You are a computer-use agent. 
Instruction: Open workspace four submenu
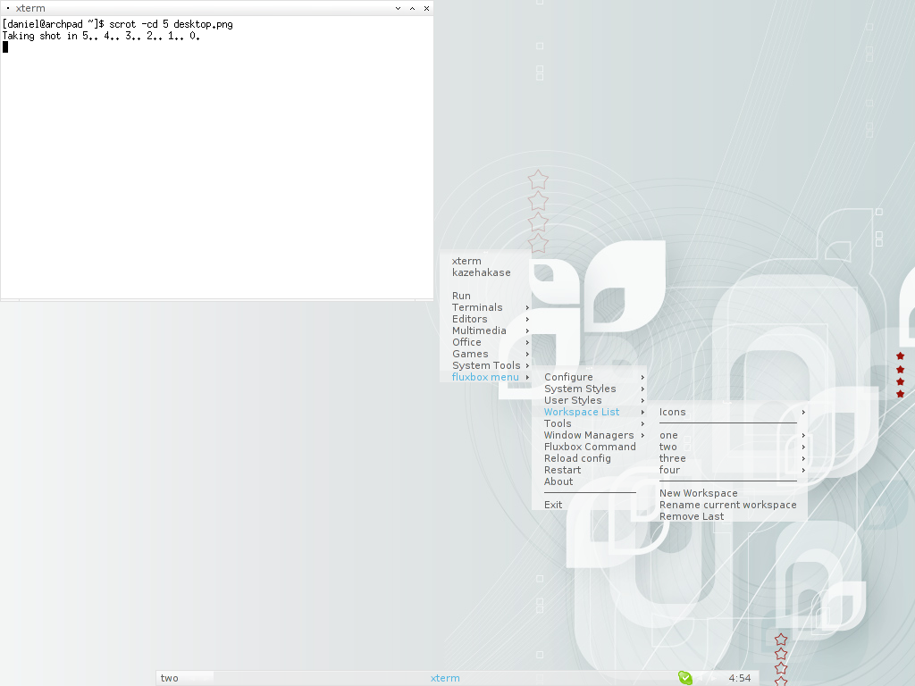point(727,470)
